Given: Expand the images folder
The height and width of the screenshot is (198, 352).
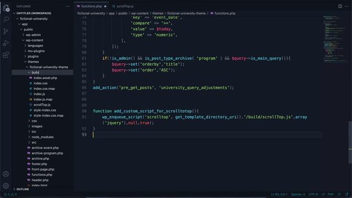Looking at the screenshot, I should coord(37,127).
